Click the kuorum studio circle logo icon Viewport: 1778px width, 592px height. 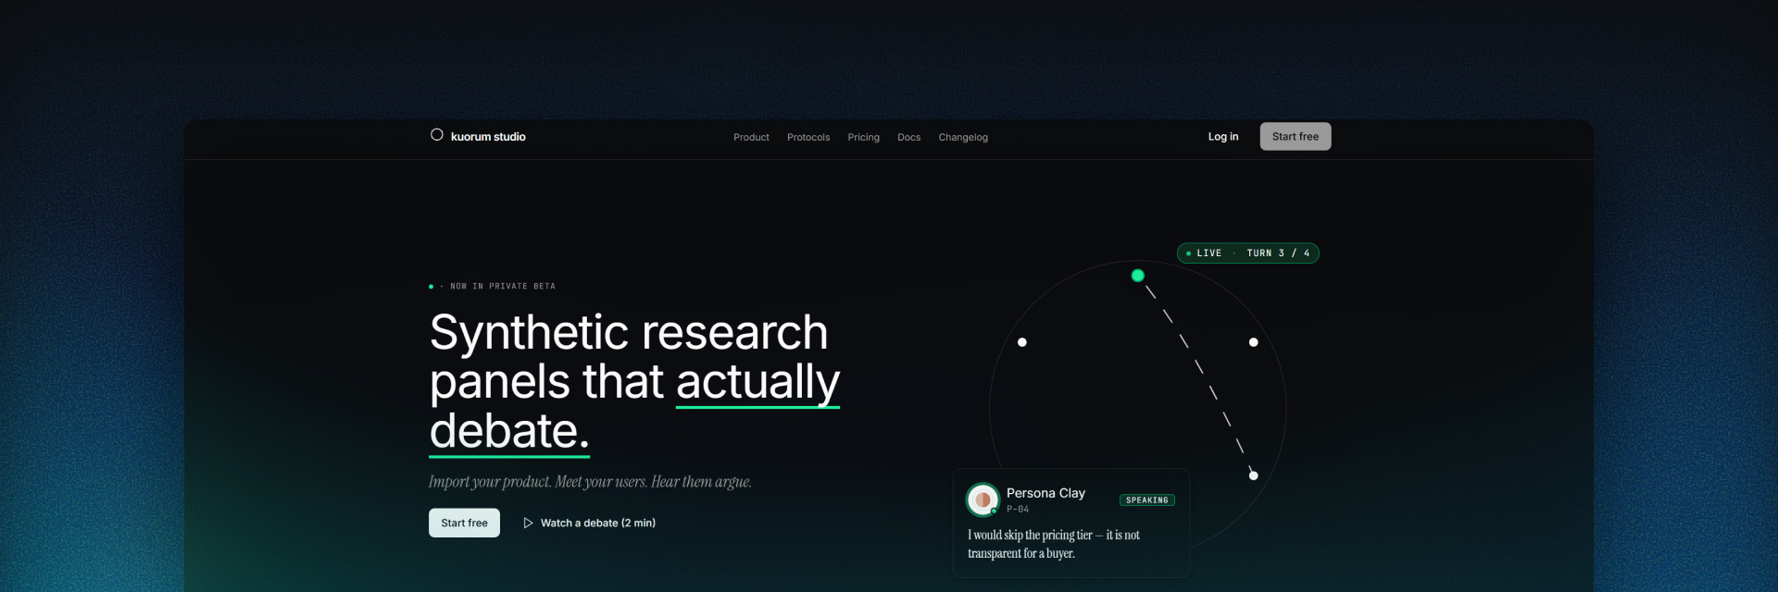(437, 135)
